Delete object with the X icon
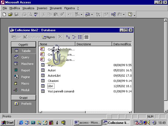168x126 pixels. (60, 37)
